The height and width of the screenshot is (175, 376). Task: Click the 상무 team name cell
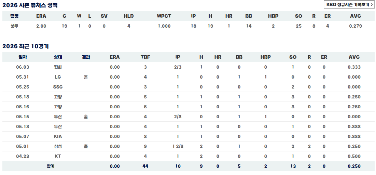point(14,26)
